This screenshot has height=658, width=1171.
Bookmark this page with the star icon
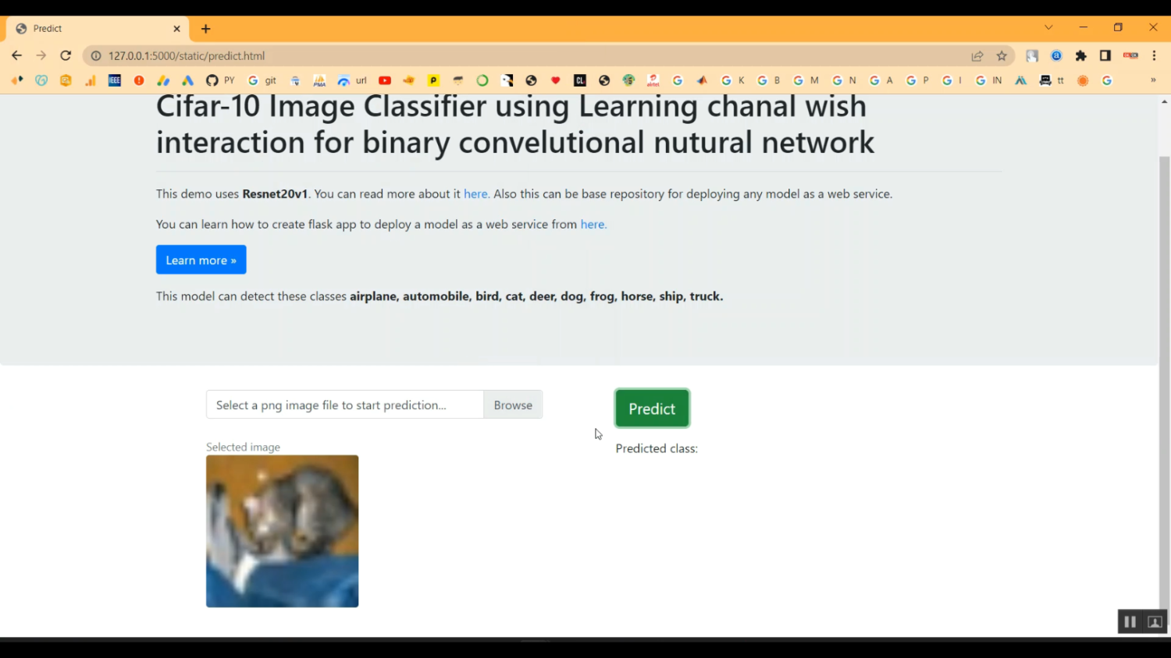pyautogui.click(x=1002, y=56)
